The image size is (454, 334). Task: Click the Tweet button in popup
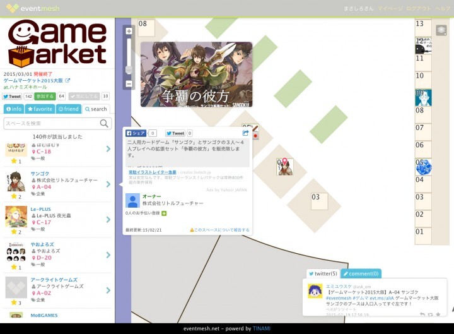[x=175, y=133]
